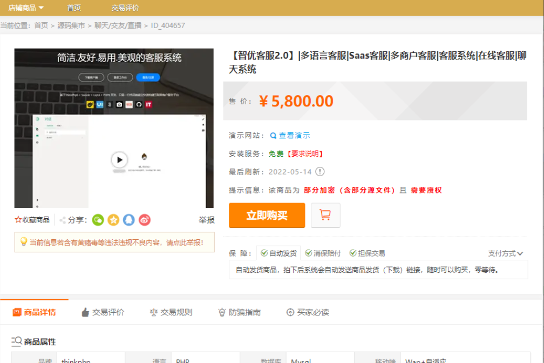
Task: Open the 交易评价 tab below product
Action: point(103,312)
